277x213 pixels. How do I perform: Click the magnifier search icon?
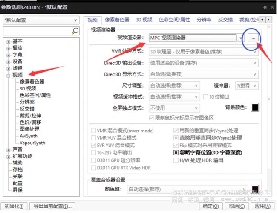[x=75, y=31]
